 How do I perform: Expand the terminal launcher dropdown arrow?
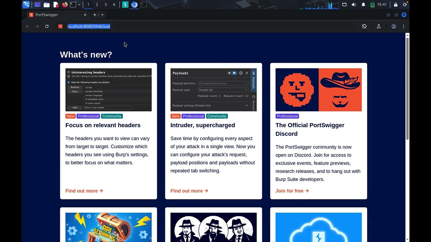79,5
